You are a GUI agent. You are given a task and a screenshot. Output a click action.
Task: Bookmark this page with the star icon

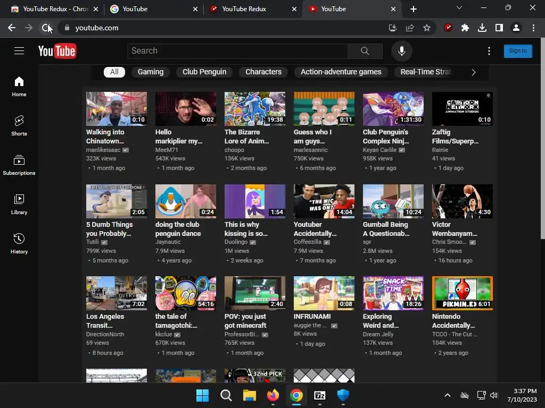[427, 28]
